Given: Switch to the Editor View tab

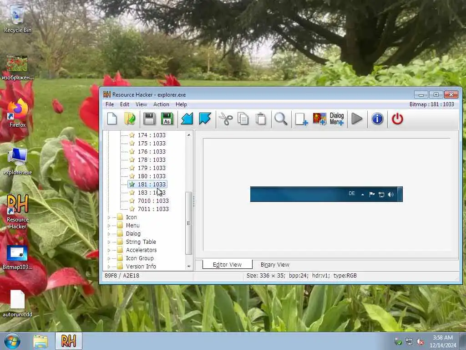Looking at the screenshot, I should pyautogui.click(x=228, y=265).
